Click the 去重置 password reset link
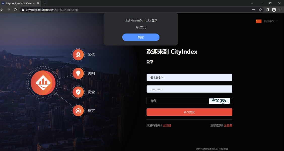This screenshot has height=151, width=284. click(228, 126)
